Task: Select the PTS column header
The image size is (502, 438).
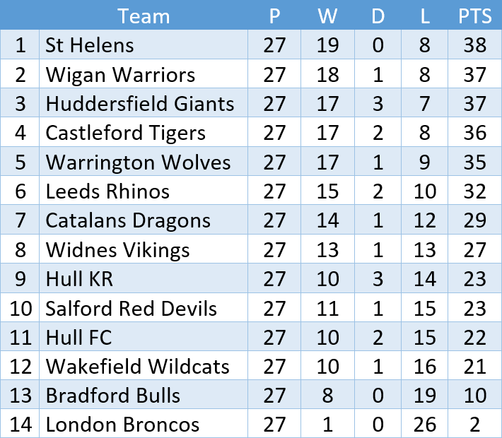Action: click(475, 16)
